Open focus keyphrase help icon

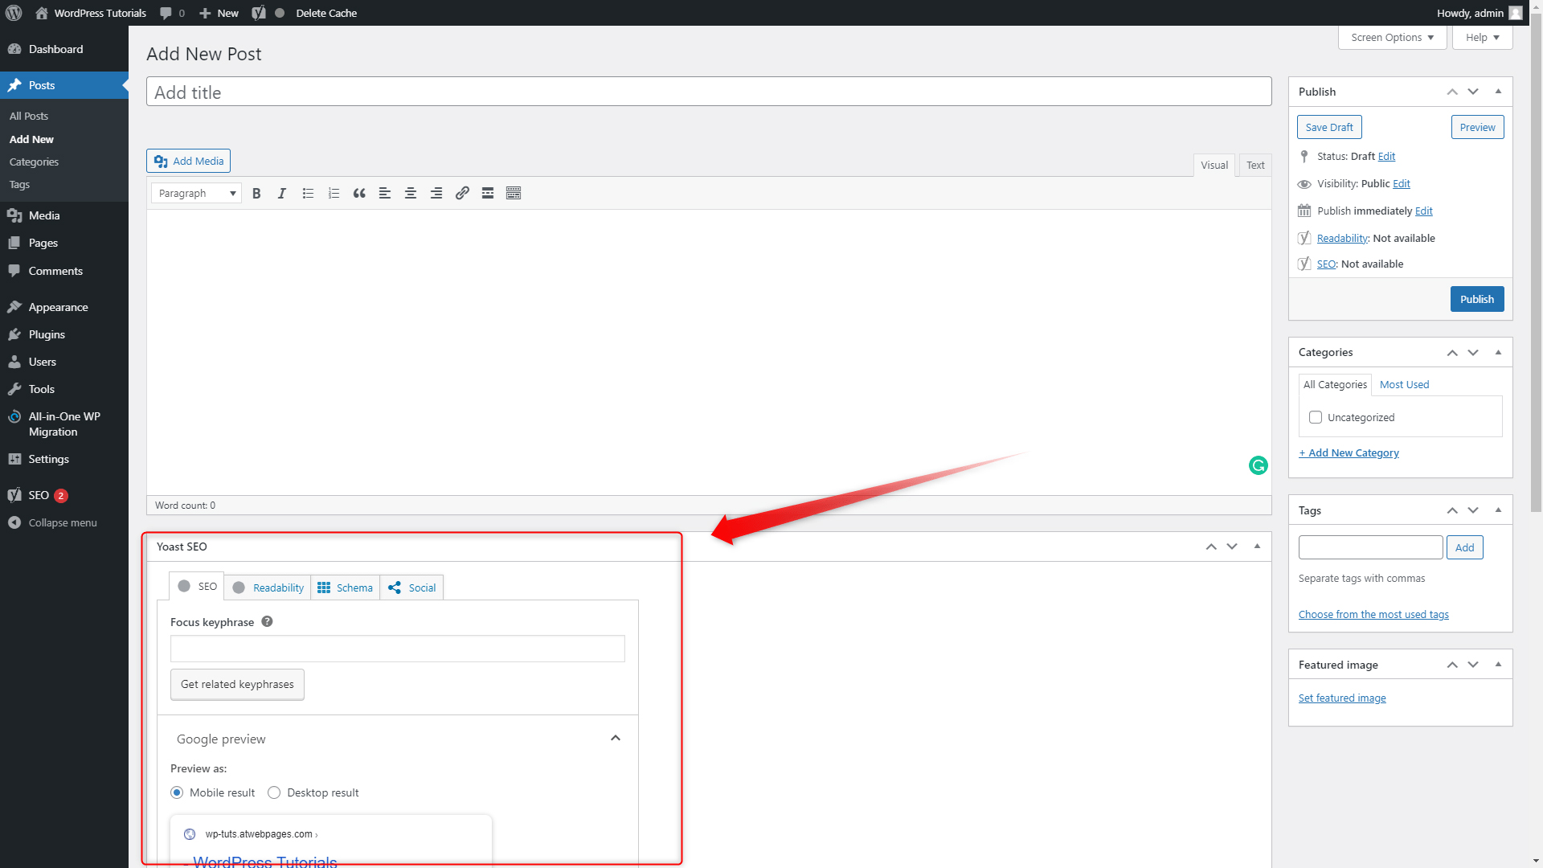[267, 621]
